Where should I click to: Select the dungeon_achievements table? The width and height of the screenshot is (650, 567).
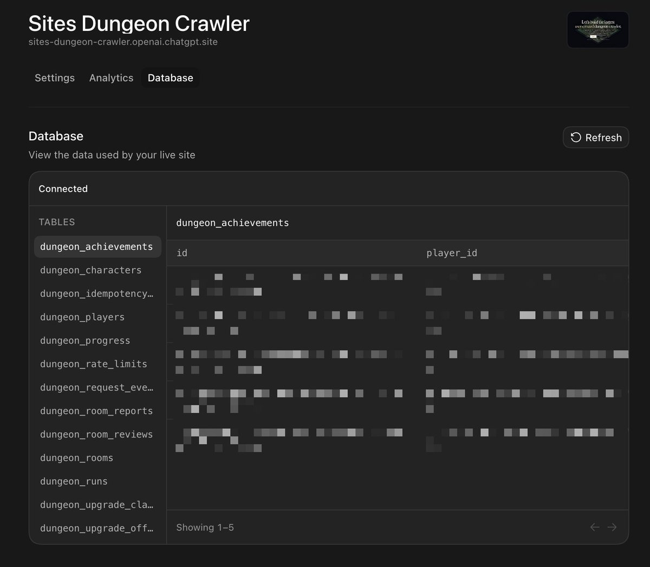pos(97,246)
